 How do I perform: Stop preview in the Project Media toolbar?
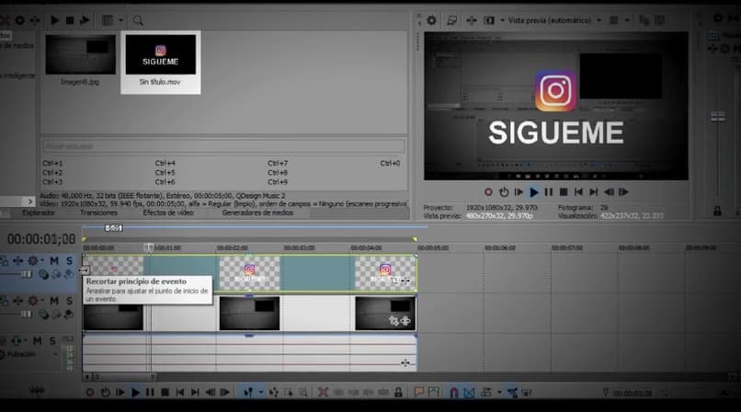click(x=70, y=20)
